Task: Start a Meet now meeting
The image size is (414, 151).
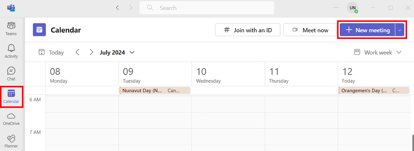Action: point(310,30)
